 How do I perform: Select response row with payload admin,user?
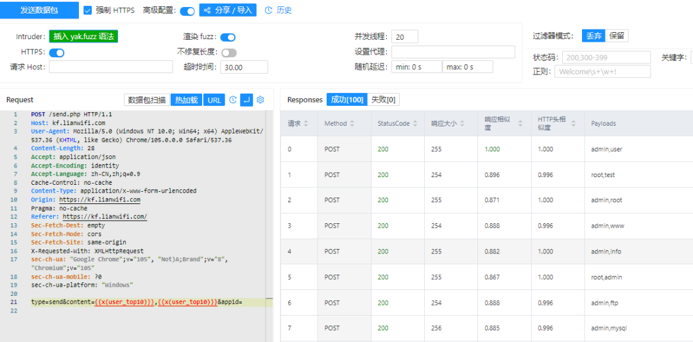pyautogui.click(x=486, y=149)
